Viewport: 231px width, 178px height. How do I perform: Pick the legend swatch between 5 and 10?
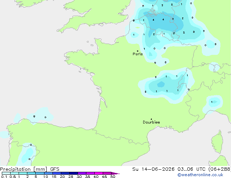40,173
